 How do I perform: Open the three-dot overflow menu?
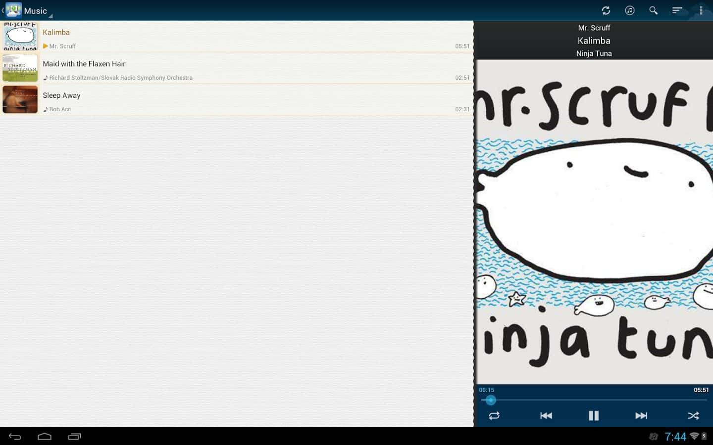pos(701,10)
